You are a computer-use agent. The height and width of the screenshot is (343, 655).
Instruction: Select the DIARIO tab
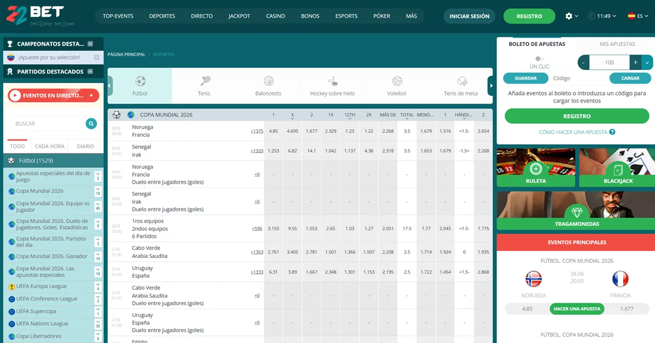click(85, 146)
